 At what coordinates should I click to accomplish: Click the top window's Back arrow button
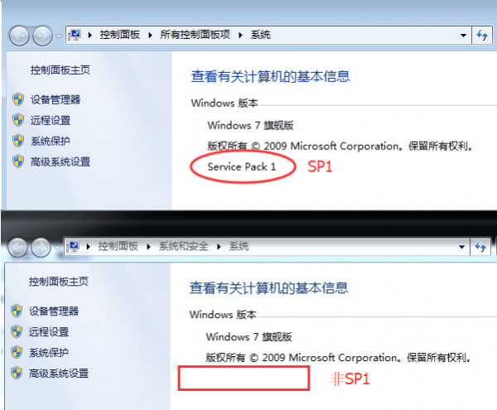point(19,36)
